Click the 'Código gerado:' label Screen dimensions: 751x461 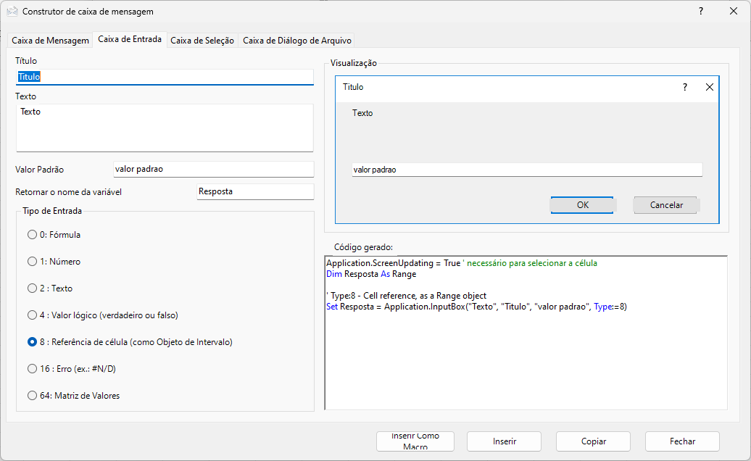(x=363, y=247)
